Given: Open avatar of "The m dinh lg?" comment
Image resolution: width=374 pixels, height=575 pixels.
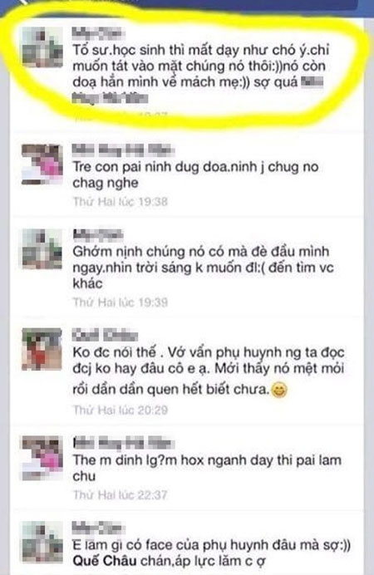Looking at the screenshot, I should coord(42,457).
